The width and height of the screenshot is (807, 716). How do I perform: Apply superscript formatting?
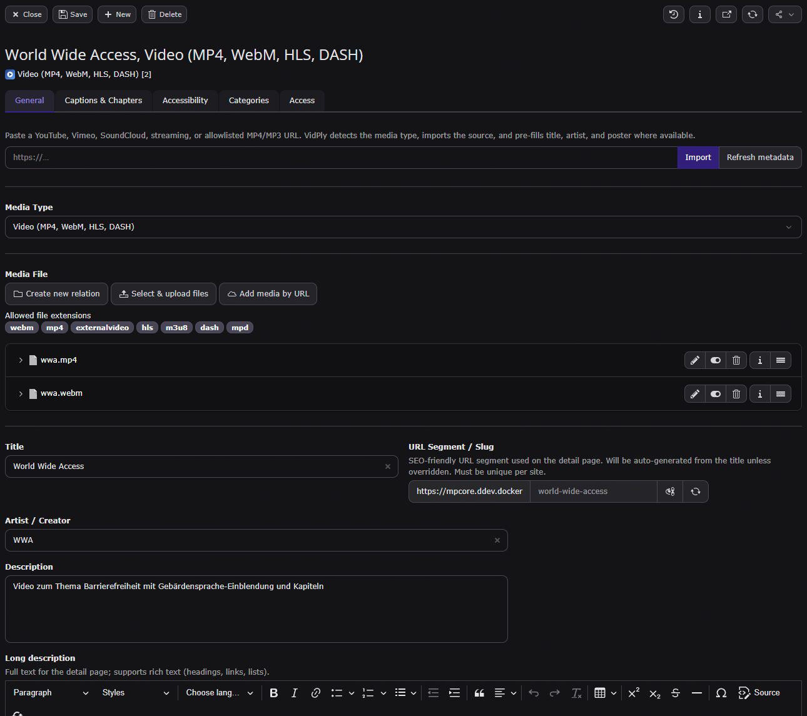pyautogui.click(x=634, y=693)
